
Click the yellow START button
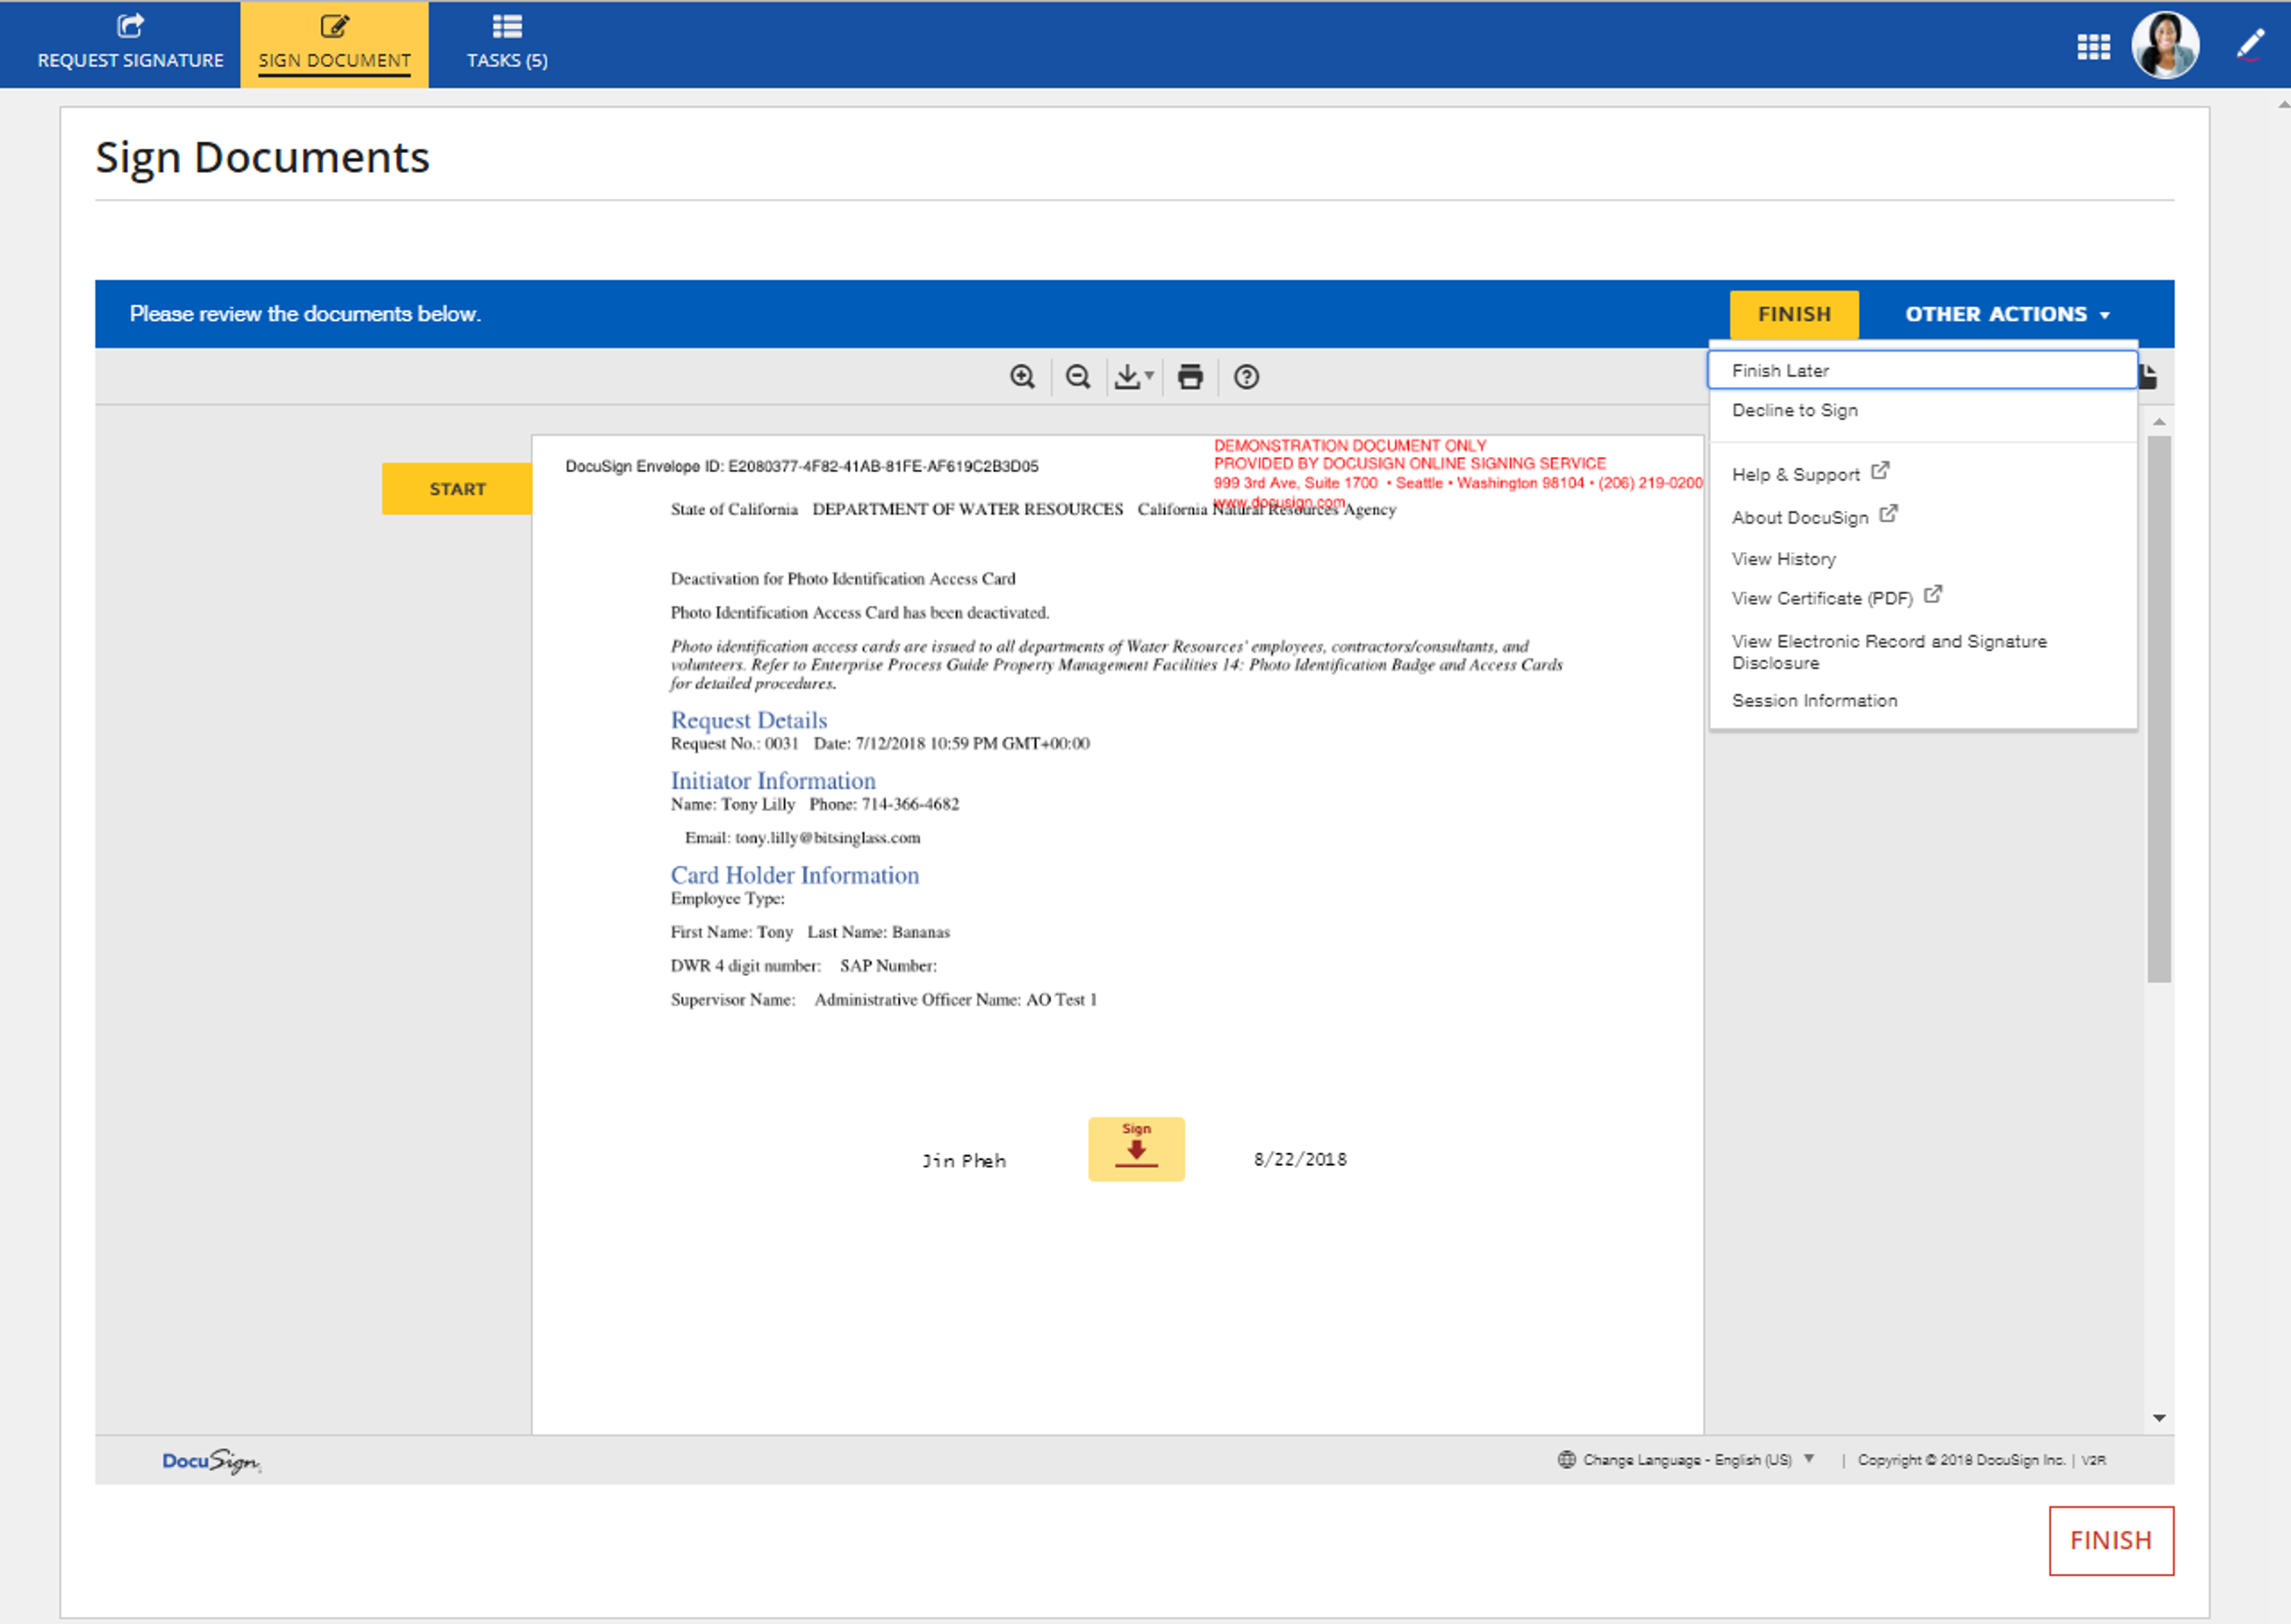[x=457, y=489]
